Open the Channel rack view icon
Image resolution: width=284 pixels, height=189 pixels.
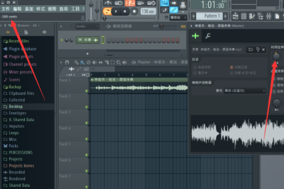click(244, 16)
